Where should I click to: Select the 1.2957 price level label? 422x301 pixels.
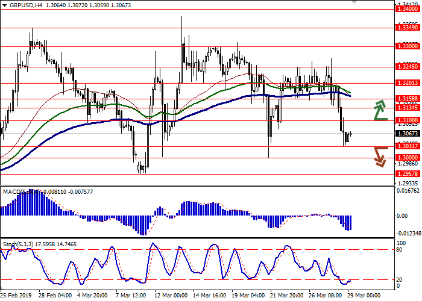[x=408, y=174]
